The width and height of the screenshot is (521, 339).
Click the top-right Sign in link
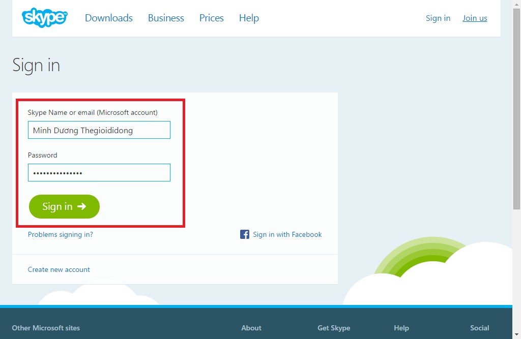[438, 18]
